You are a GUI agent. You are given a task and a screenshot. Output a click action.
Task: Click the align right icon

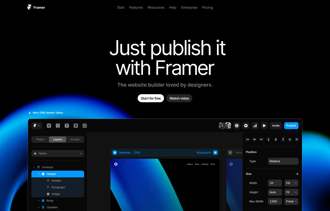click(261, 140)
